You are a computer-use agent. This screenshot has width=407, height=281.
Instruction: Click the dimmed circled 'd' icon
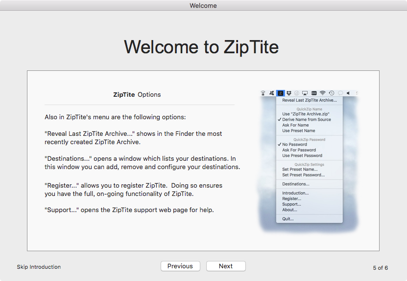coord(297,93)
